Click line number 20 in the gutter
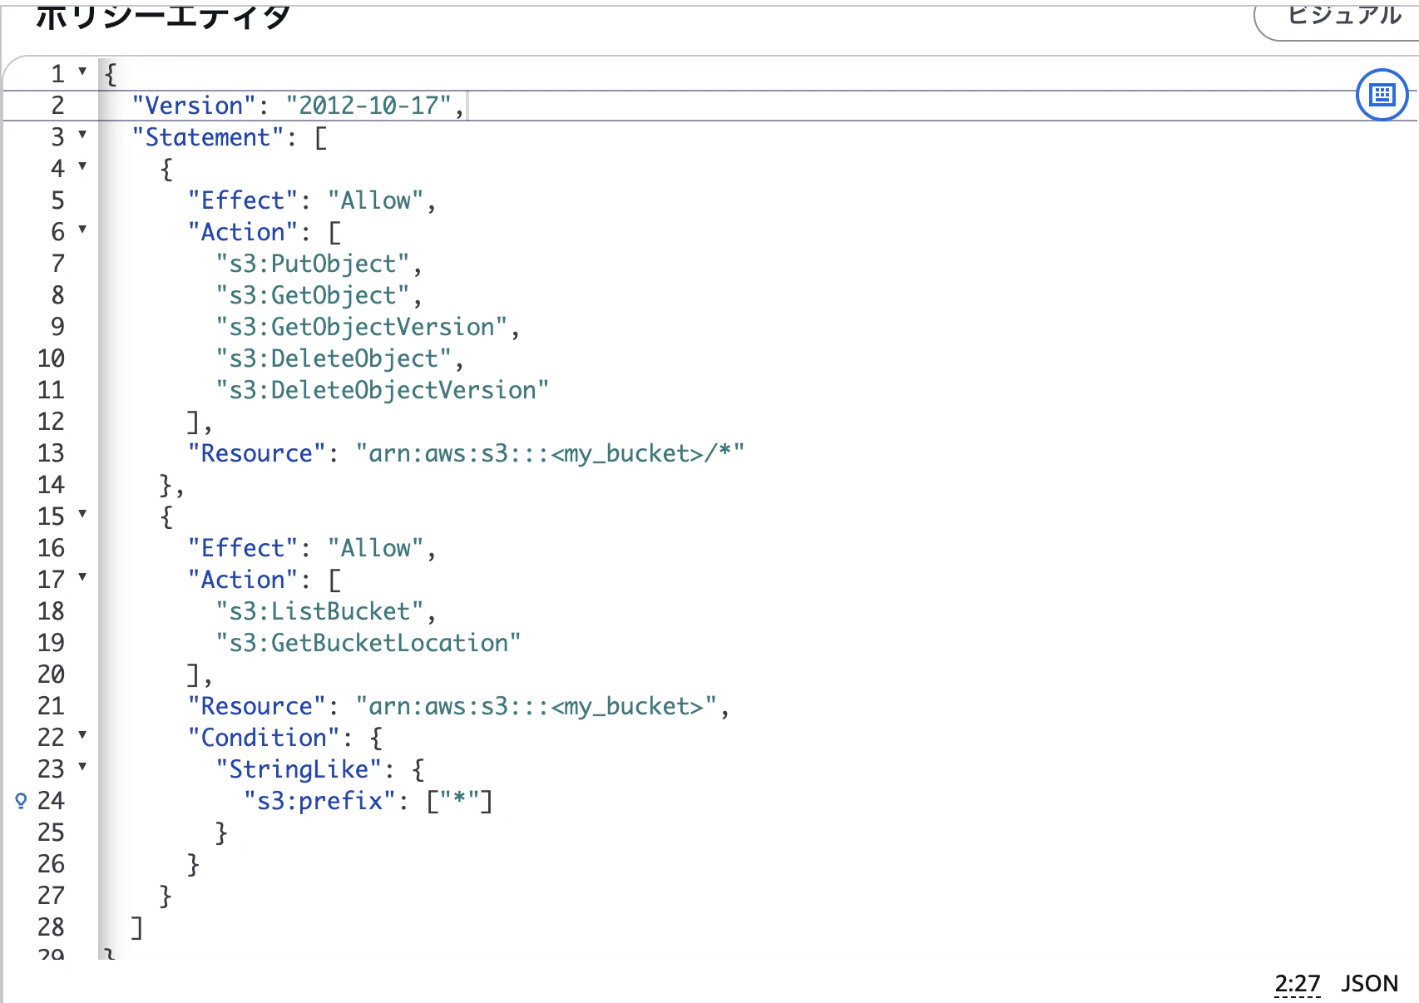The height and width of the screenshot is (1003, 1419). coord(51,674)
